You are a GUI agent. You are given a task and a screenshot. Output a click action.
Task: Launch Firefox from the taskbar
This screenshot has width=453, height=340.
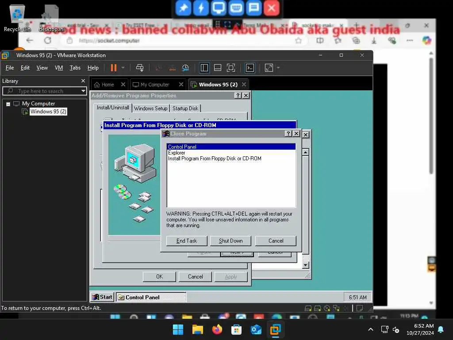tap(217, 329)
